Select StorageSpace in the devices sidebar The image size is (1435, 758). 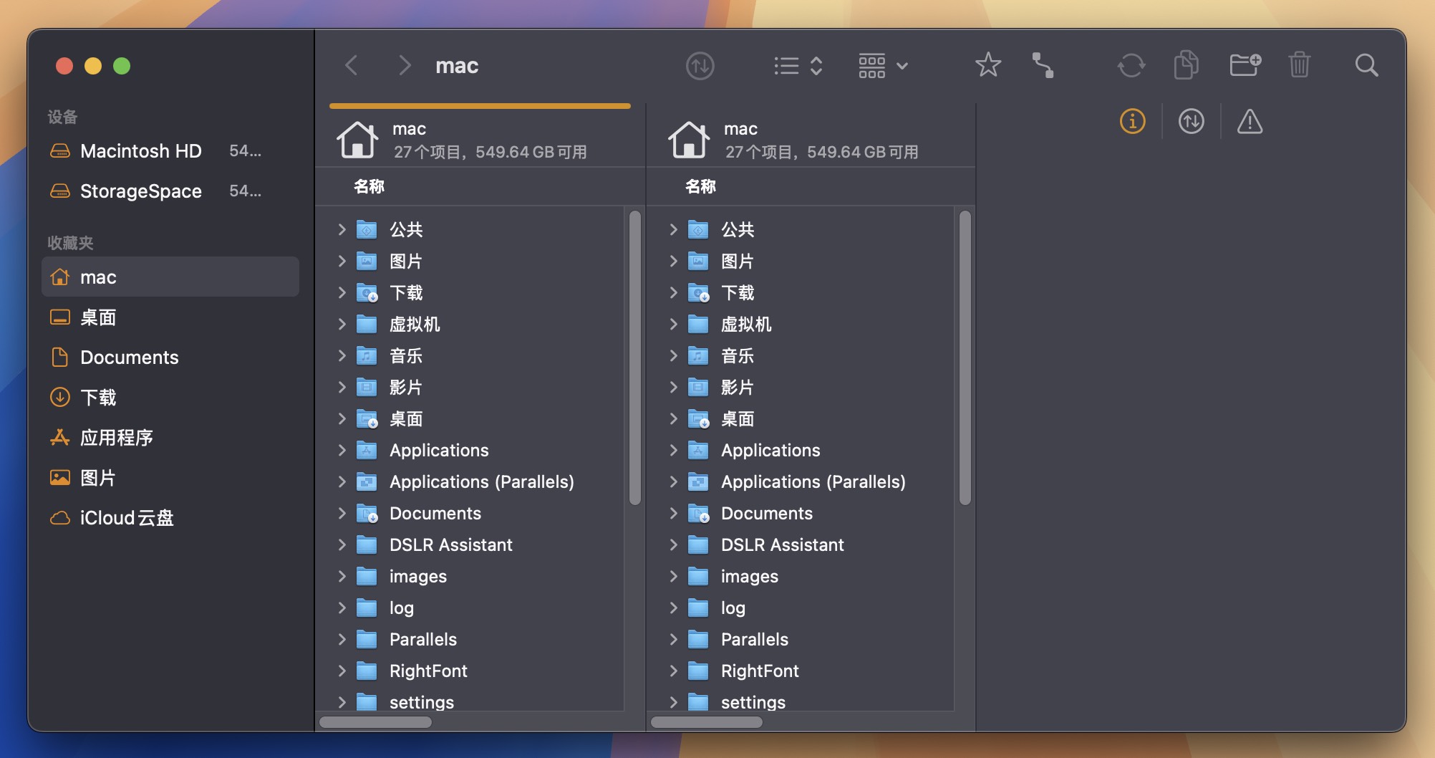(141, 191)
